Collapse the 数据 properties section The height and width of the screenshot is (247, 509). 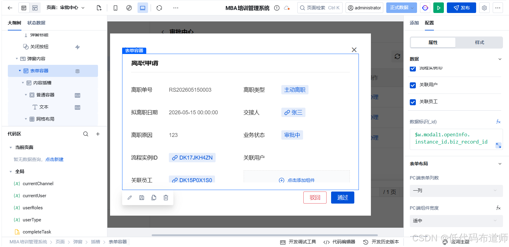click(500, 59)
